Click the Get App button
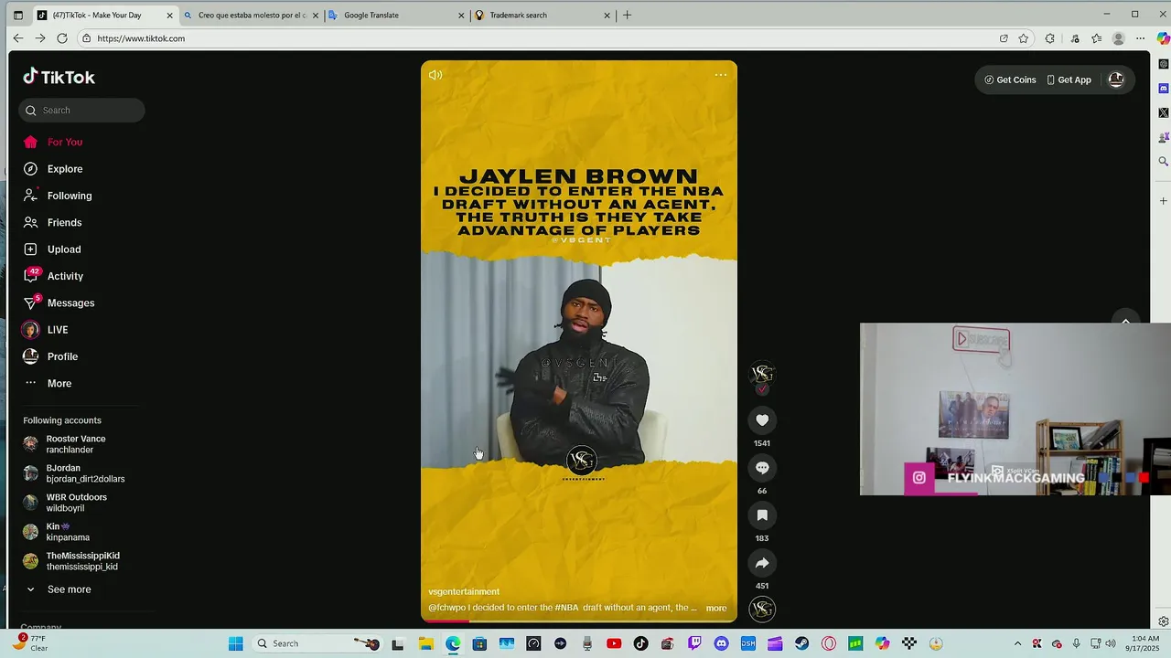The height and width of the screenshot is (658, 1171). pos(1069,80)
